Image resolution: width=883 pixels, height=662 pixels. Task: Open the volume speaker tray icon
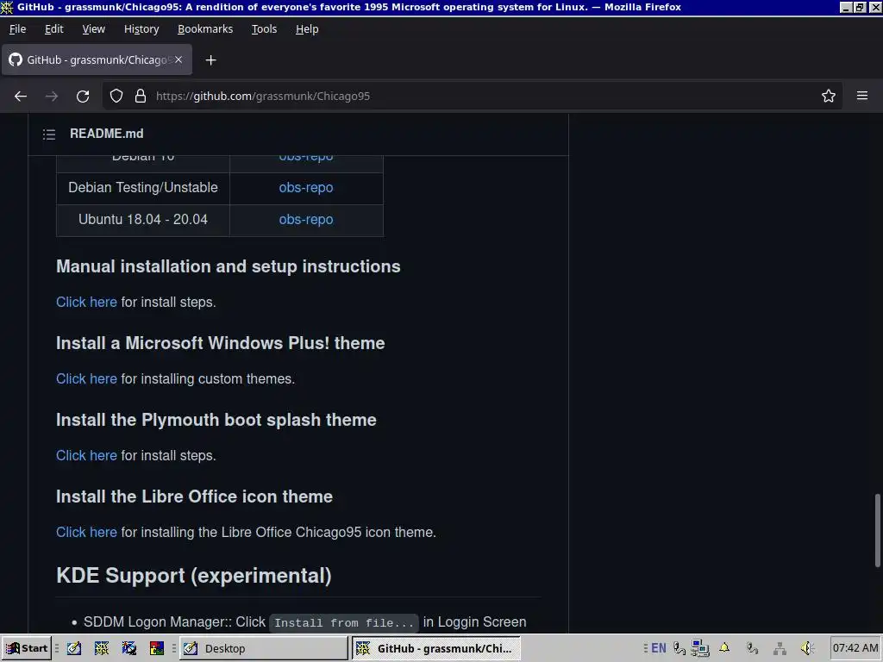pyautogui.click(x=807, y=648)
